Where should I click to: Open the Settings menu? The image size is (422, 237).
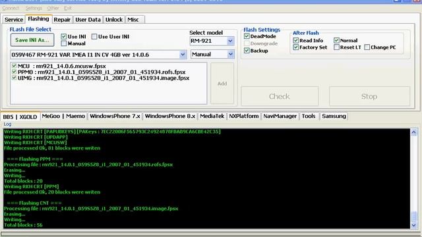pos(34,8)
